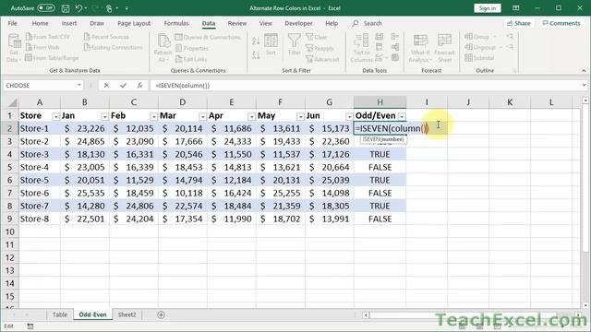Click From Text/CSV command

click(x=48, y=37)
